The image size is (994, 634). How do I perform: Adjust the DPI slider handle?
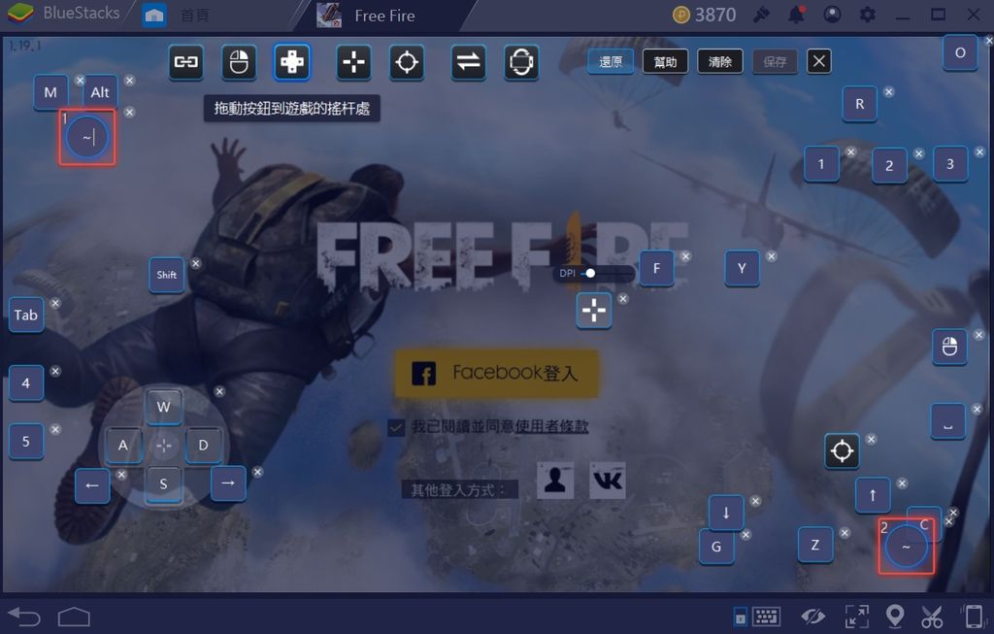(590, 273)
